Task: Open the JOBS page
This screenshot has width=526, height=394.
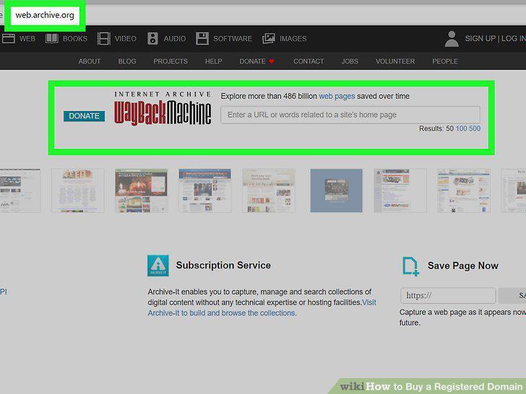Action: coord(350,61)
